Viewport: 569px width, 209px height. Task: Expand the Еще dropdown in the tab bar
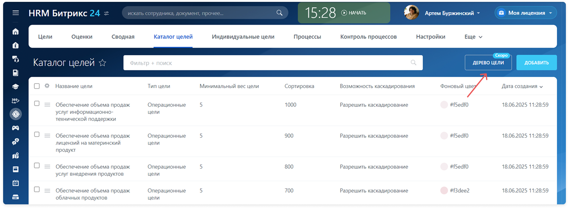coord(473,37)
